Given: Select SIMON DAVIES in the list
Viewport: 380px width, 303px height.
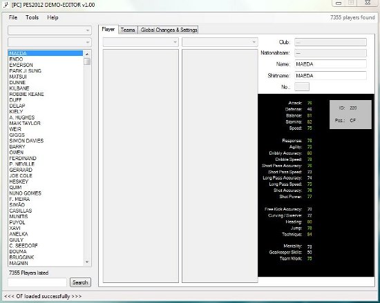Looking at the screenshot, I should point(46,141).
